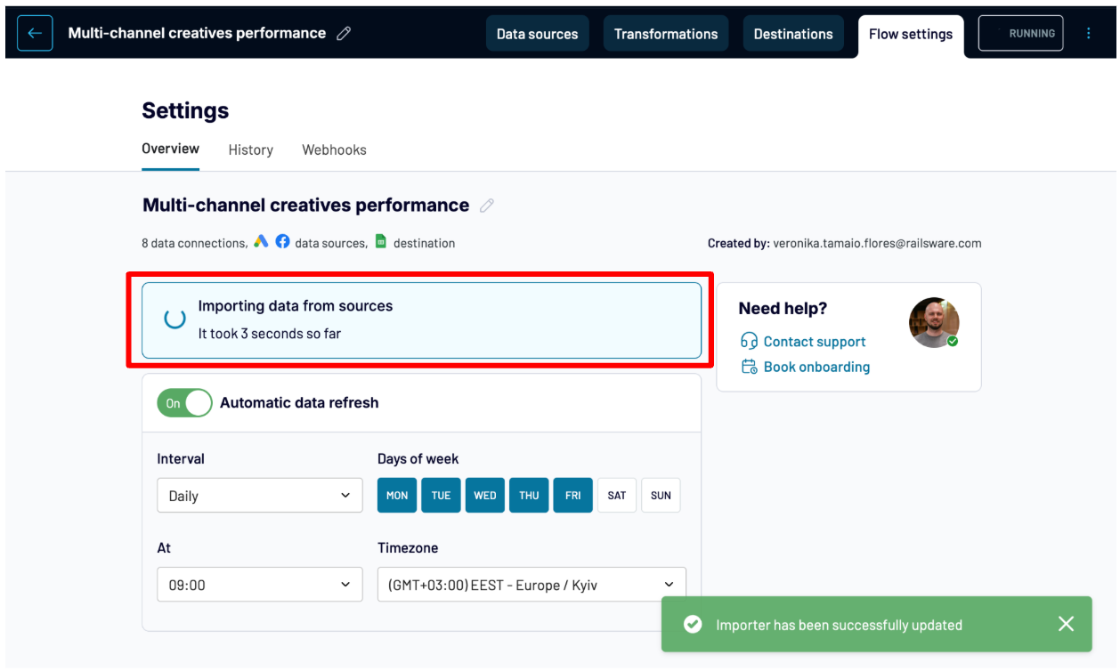The image size is (1120, 671).
Task: Click the Google Sheets destination icon
Action: tap(381, 241)
